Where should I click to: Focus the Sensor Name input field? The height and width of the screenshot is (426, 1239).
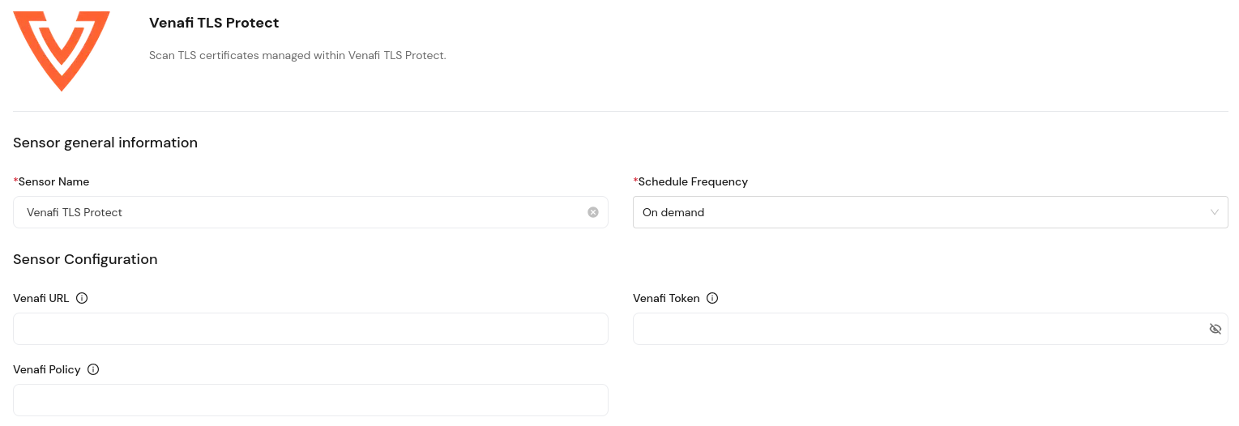point(310,212)
